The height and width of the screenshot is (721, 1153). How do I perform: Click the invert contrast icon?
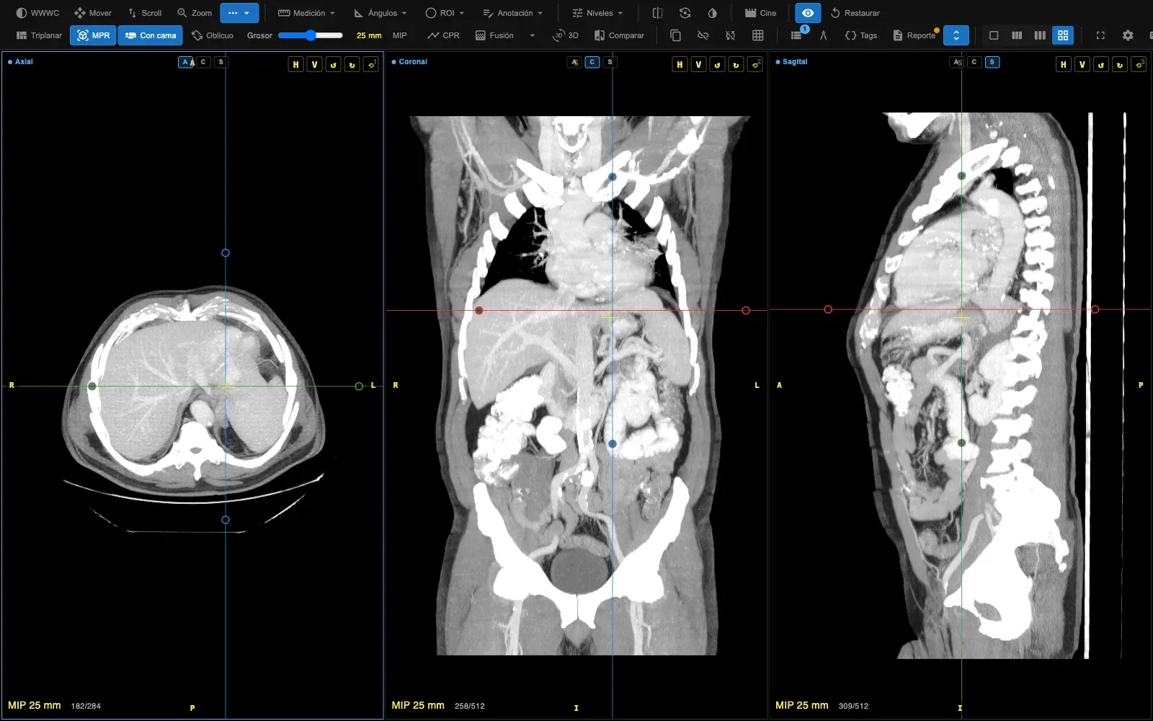click(713, 13)
